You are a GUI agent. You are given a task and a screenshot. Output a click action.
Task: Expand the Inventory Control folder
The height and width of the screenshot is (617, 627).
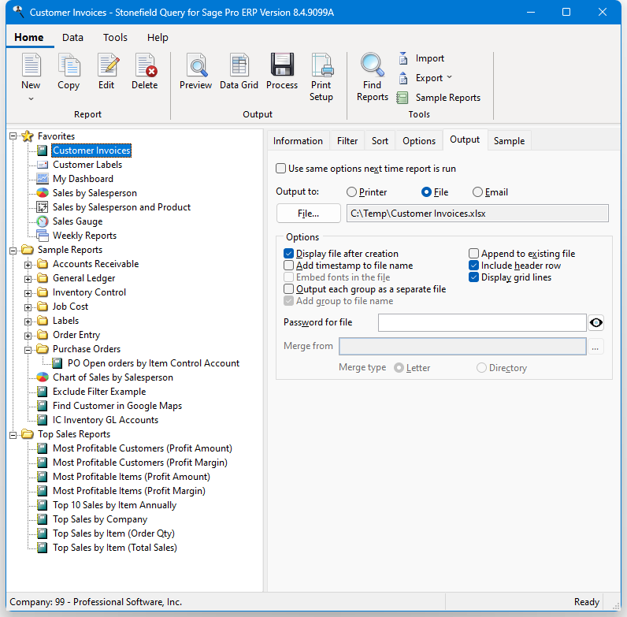28,293
